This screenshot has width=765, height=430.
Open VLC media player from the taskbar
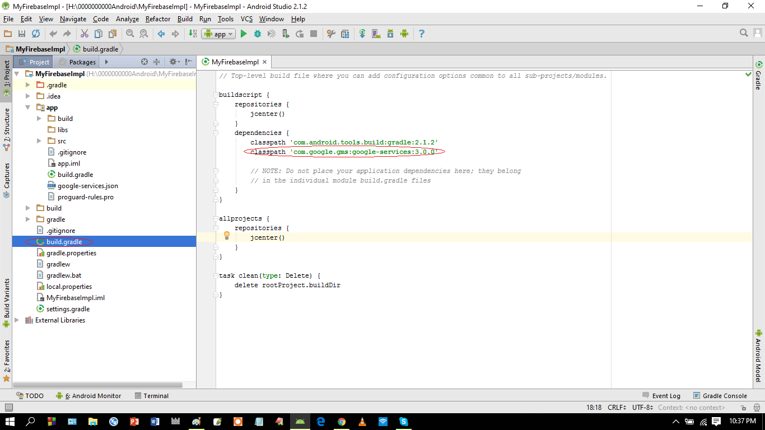click(x=362, y=422)
